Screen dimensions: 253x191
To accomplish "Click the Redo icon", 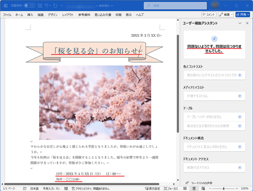I will coord(55,5).
